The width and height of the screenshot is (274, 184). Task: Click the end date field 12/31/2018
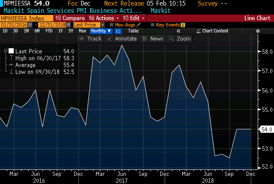[x=52, y=25]
